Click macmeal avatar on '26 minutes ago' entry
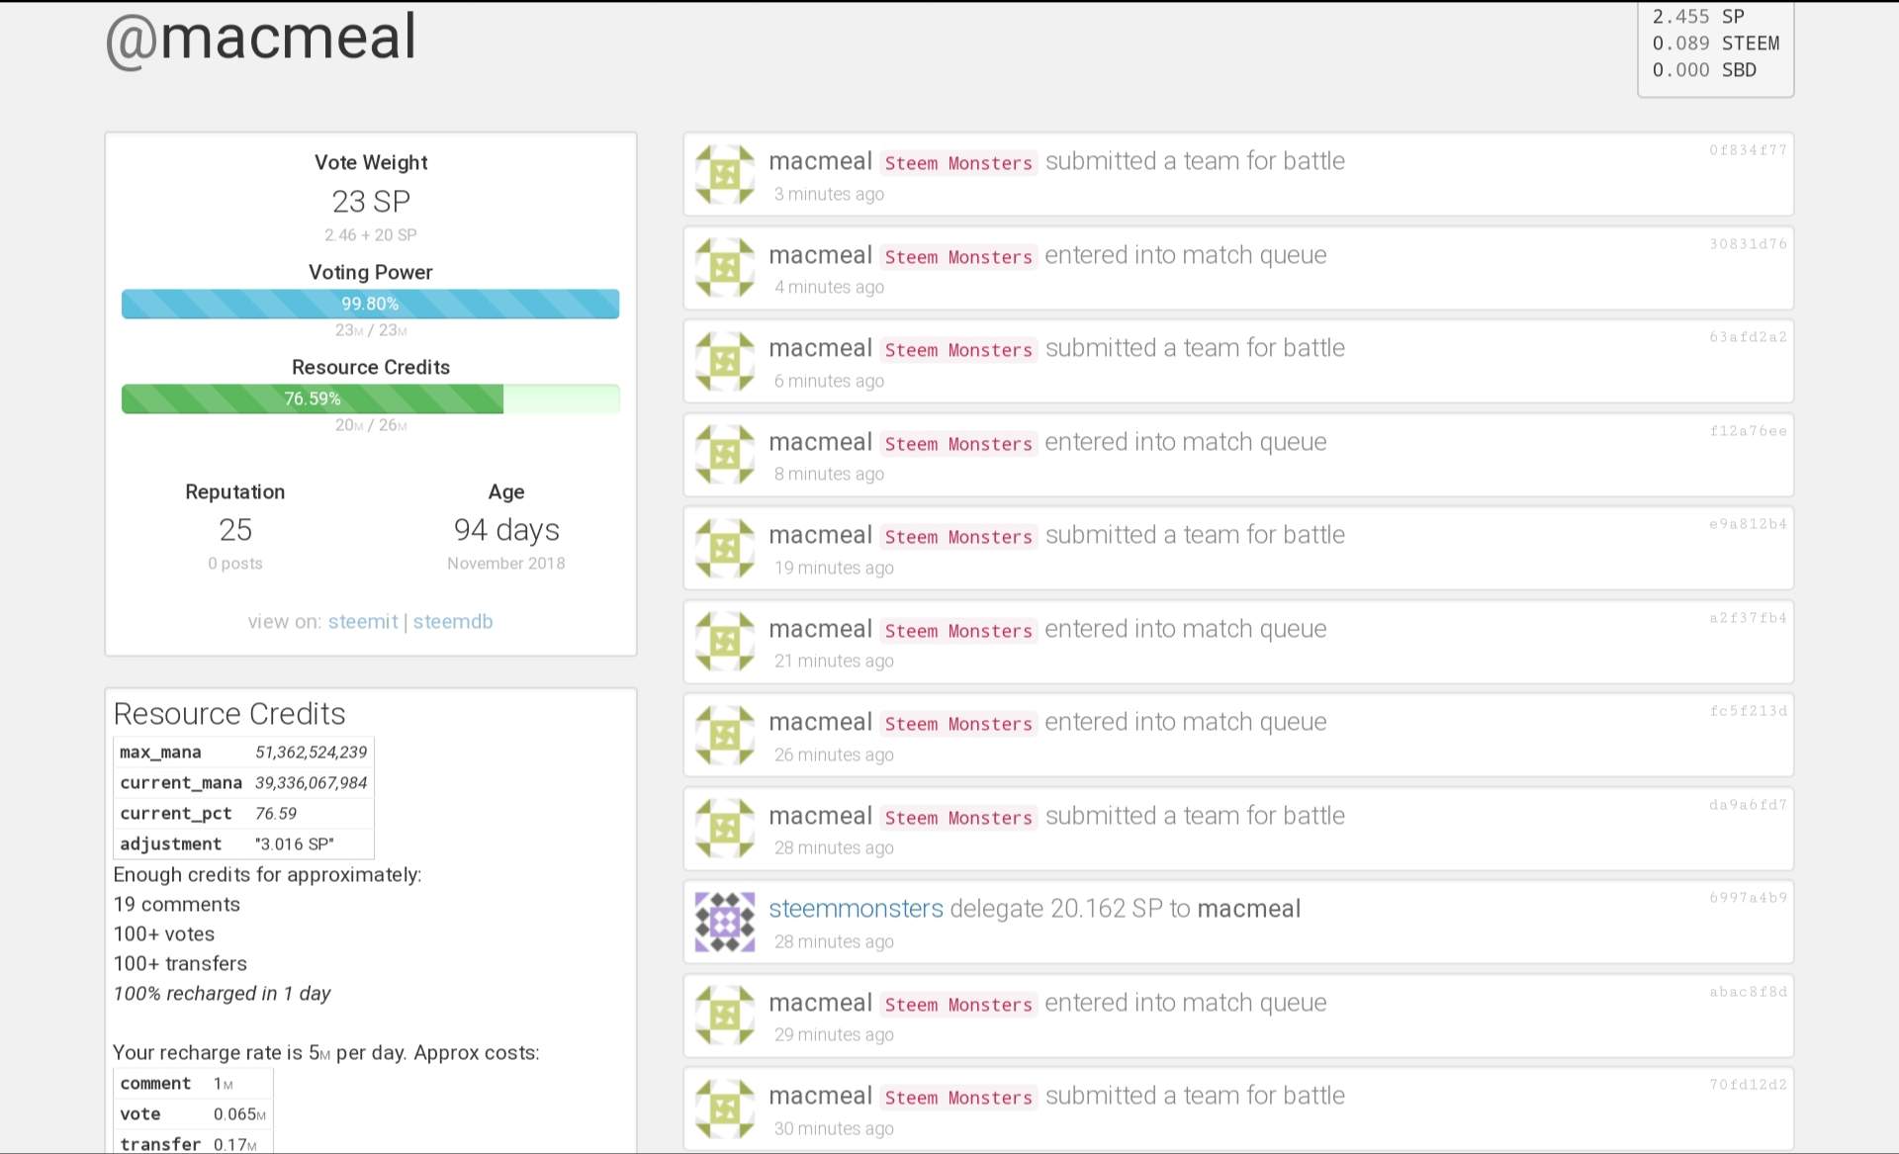Viewport: 1899px width, 1154px height. (x=724, y=736)
